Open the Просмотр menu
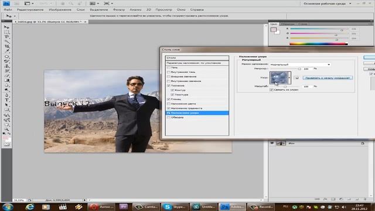375x211 pixels. coord(164,9)
